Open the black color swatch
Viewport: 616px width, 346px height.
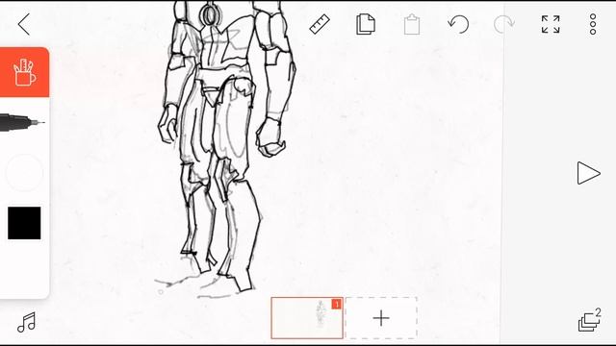pyautogui.click(x=24, y=223)
